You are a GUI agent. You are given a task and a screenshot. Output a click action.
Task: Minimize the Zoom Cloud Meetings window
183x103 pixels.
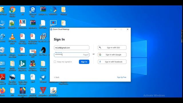[115, 29]
